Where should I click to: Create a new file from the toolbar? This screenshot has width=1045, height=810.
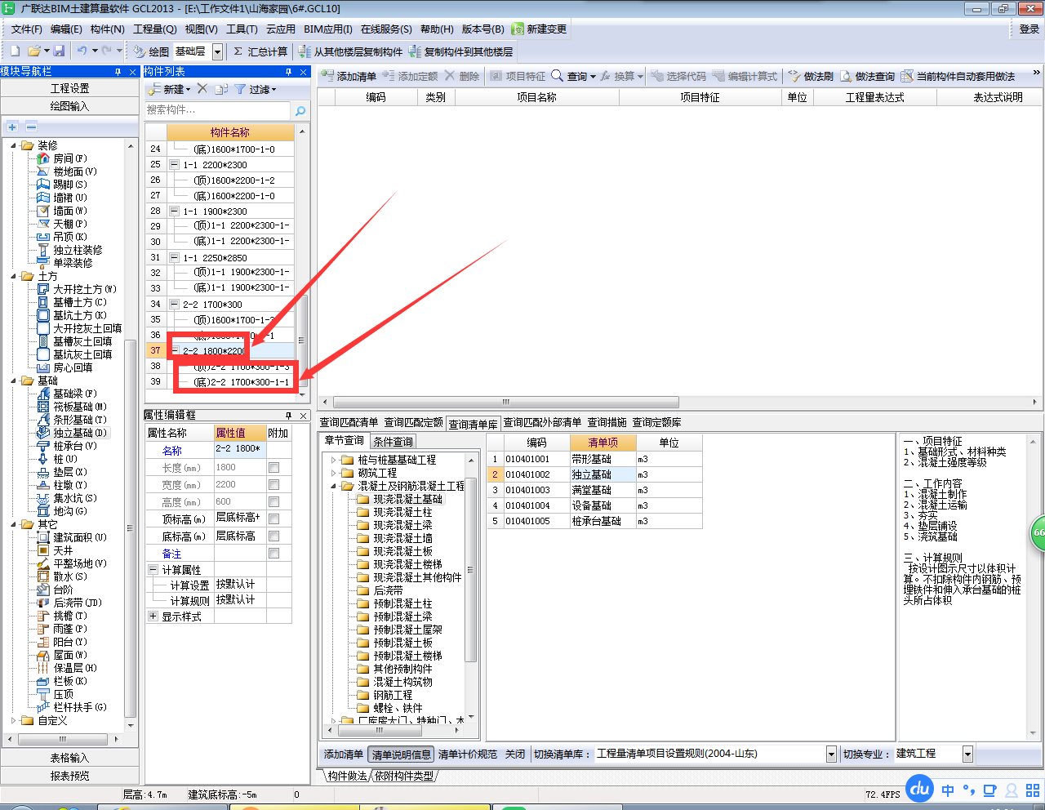click(x=15, y=51)
